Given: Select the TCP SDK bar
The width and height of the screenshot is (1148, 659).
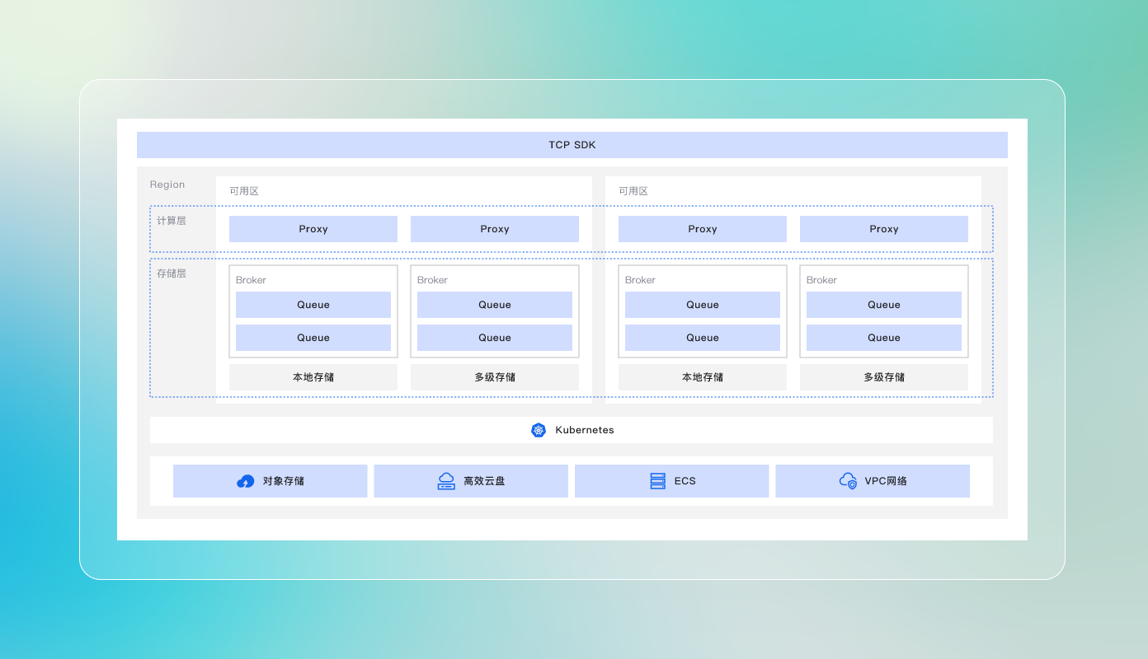Looking at the screenshot, I should 572,145.
